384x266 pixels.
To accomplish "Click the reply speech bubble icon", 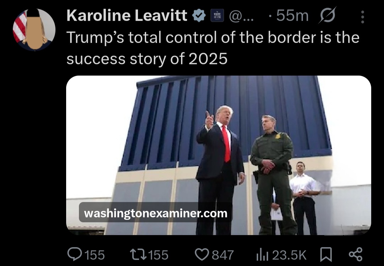I will coord(75,255).
